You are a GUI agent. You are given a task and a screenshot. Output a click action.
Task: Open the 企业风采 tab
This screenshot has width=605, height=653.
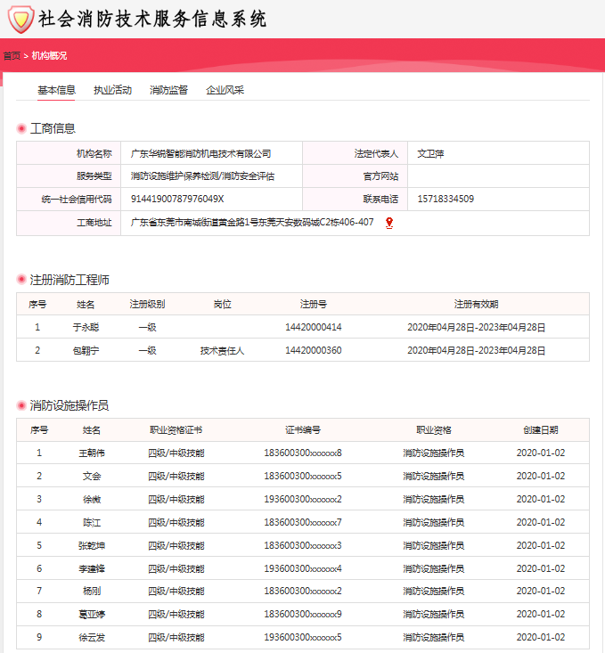pyautogui.click(x=225, y=90)
